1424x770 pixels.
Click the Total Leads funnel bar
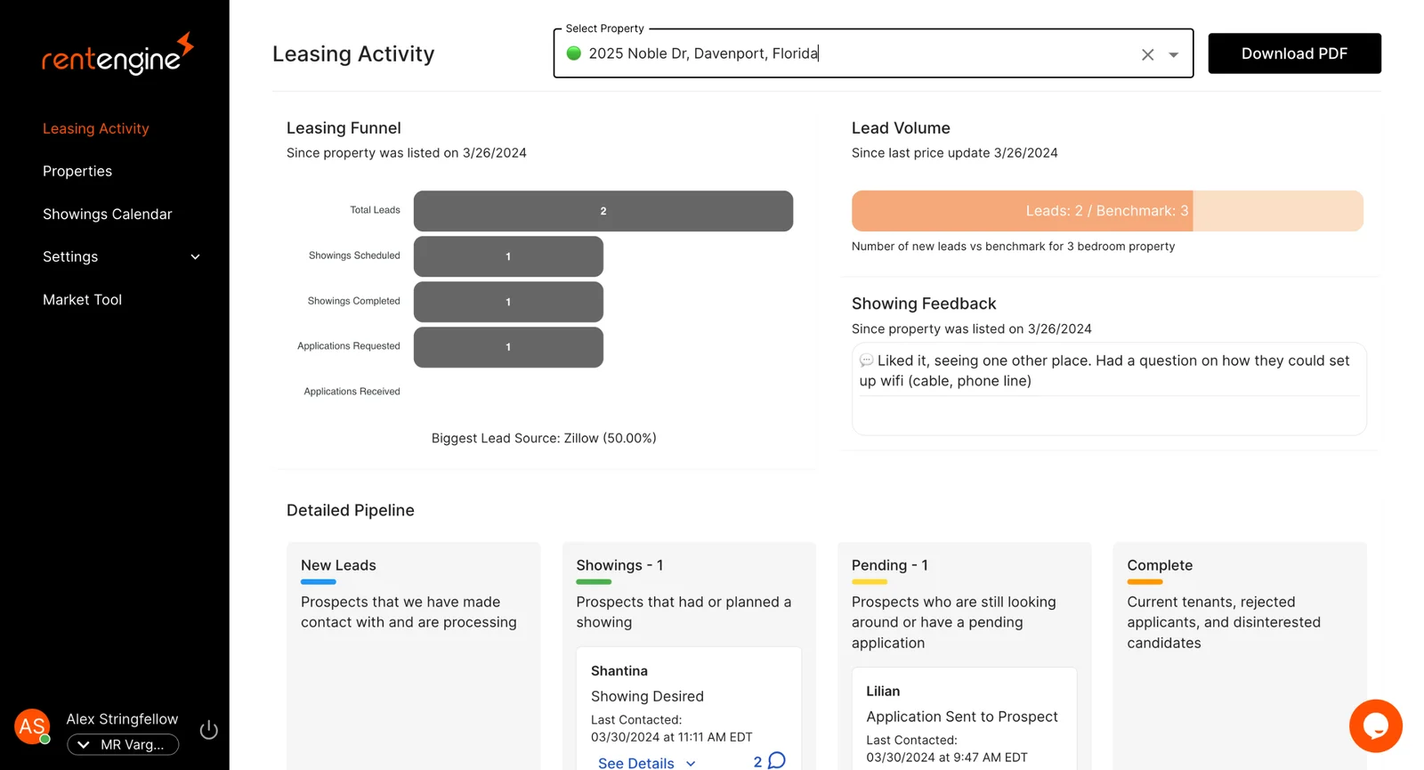[603, 211]
